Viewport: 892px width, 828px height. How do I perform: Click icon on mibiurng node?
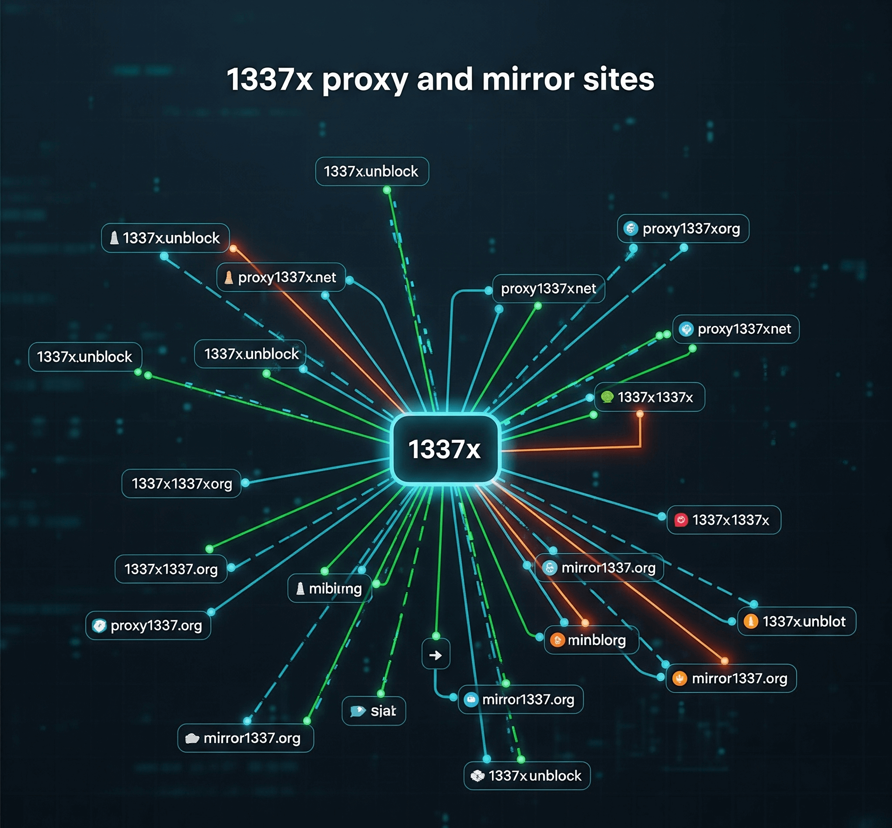point(301,588)
